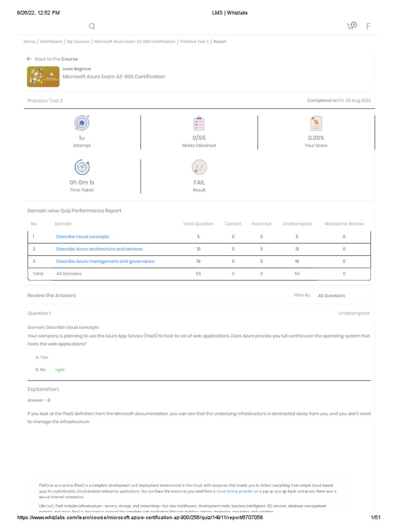Click the 1st Attempt target icon
The image size is (398, 531).
point(82,123)
